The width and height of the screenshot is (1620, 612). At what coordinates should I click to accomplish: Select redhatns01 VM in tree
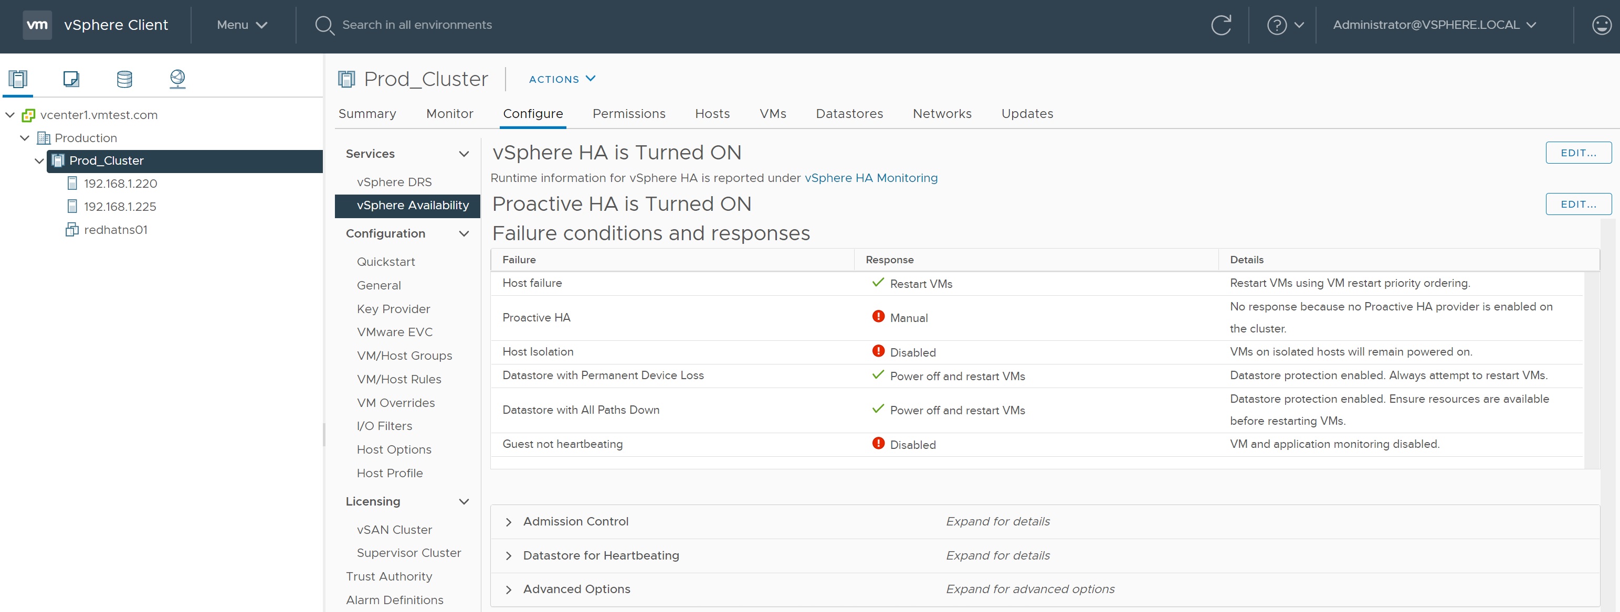(x=115, y=230)
